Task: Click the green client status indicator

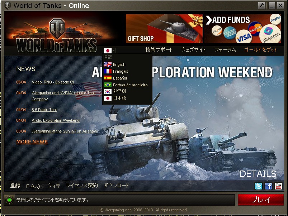Action: coord(9,200)
